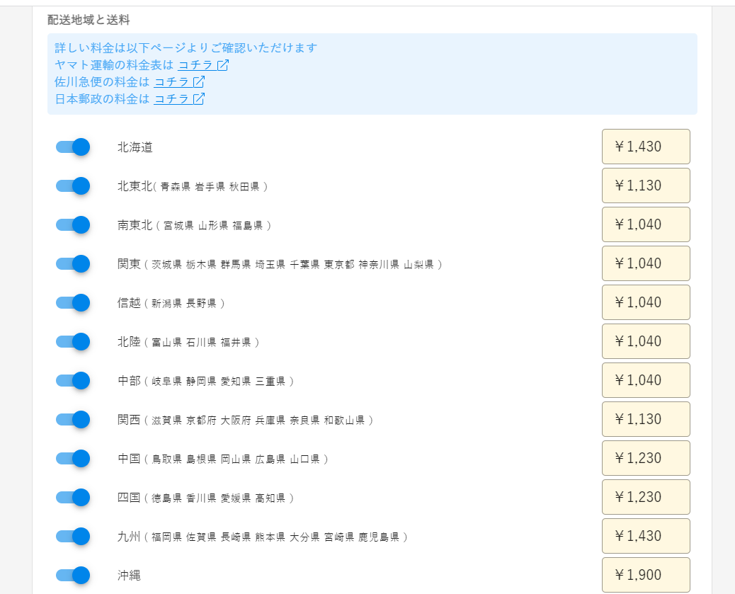Click the ¥1,430 fee field for 北海道
The height and width of the screenshot is (594, 735).
click(x=645, y=147)
